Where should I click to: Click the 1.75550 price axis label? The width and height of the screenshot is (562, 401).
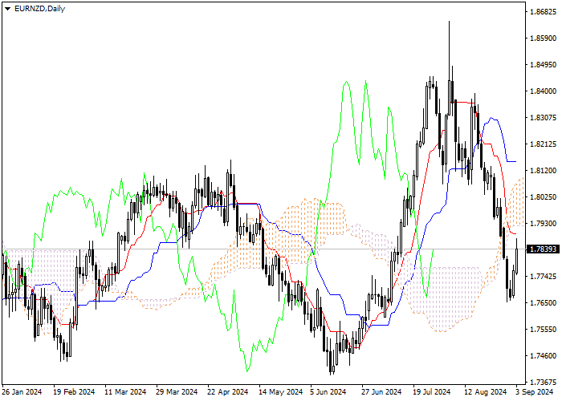click(543, 330)
